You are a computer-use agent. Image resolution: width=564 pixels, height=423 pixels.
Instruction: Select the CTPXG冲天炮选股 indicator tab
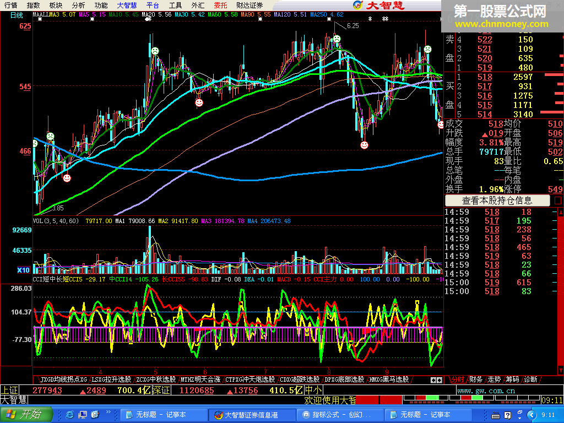(250, 379)
